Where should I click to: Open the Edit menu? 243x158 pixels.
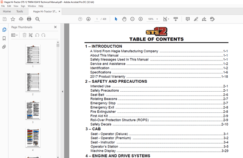[9, 6]
